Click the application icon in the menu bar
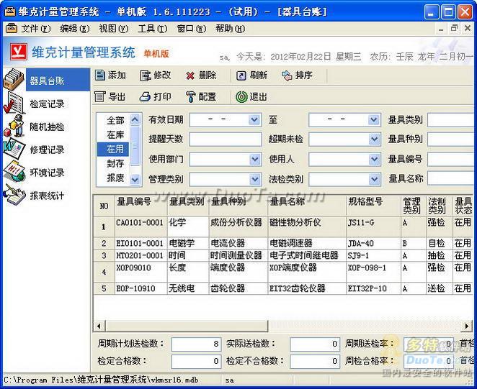 [11, 29]
